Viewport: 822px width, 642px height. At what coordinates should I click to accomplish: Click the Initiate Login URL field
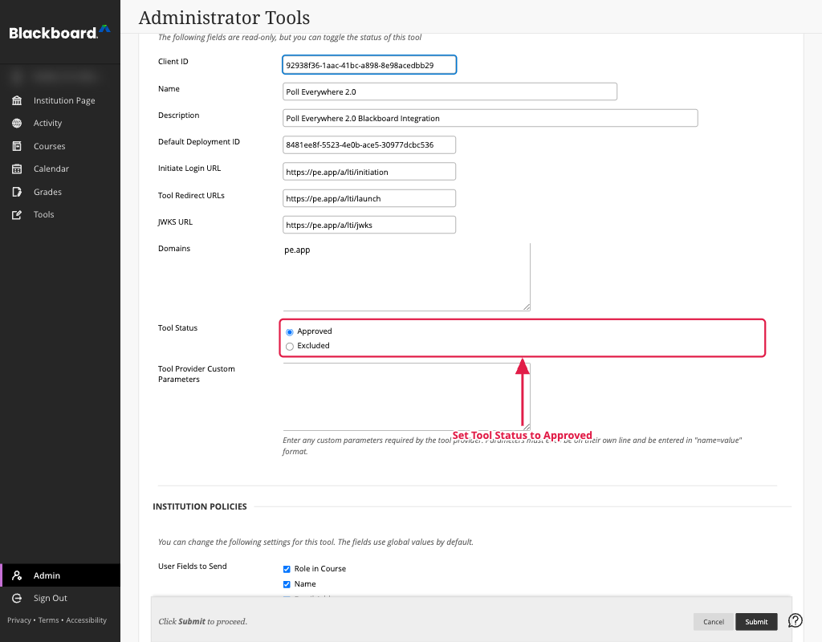click(369, 172)
